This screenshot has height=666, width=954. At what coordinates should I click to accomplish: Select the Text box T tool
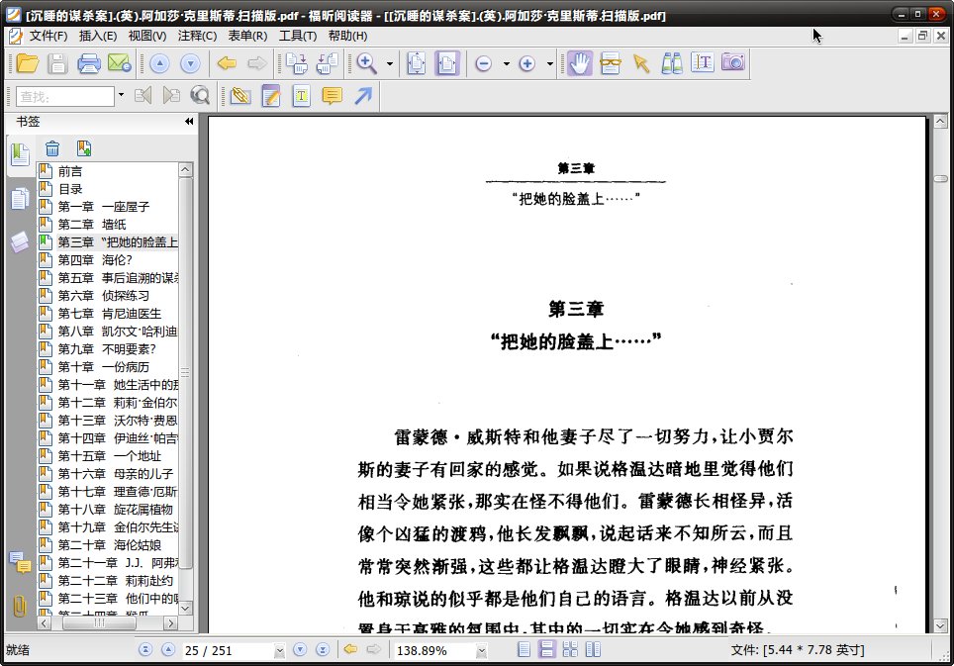(x=301, y=95)
